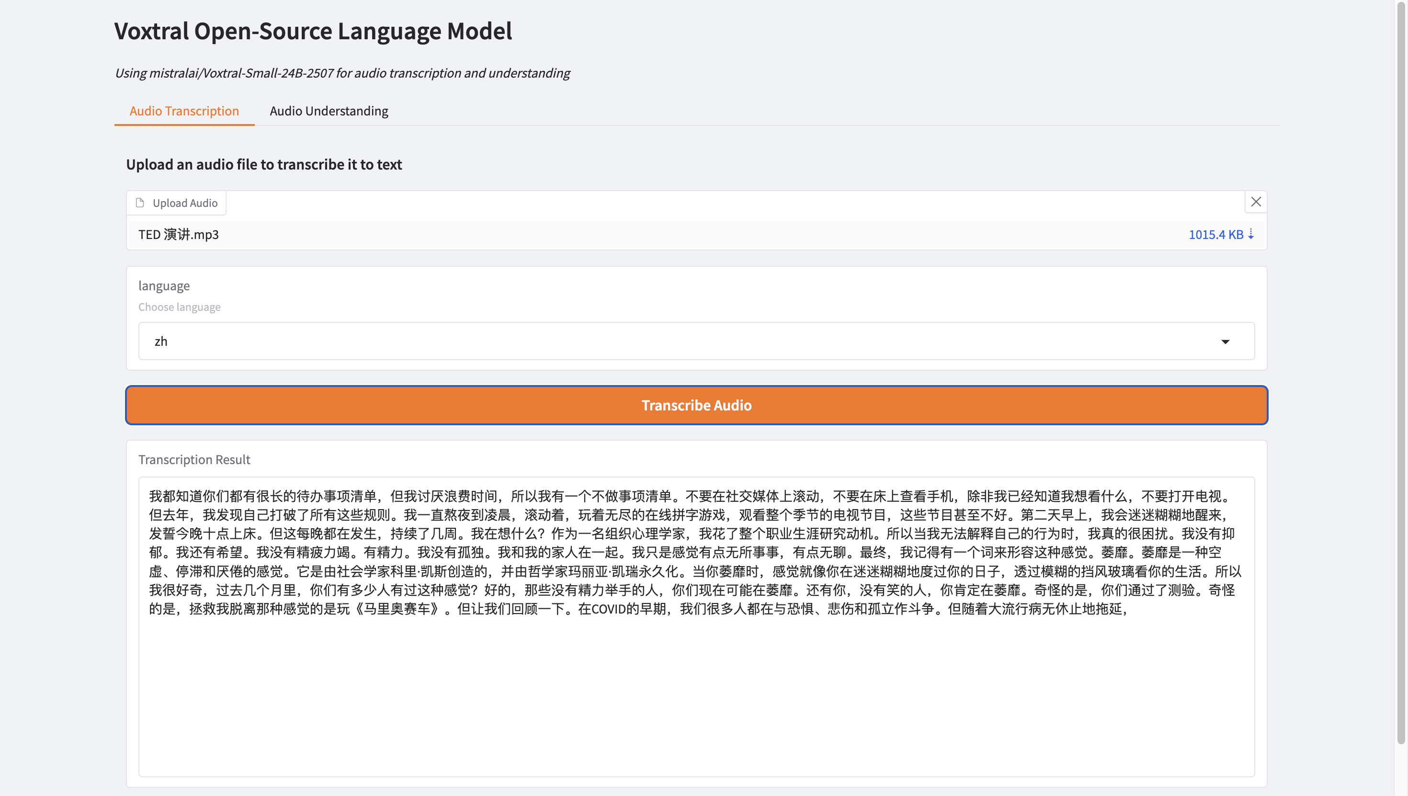
Task: Click the Voxtral Open-Source Language Model heading
Action: click(x=313, y=31)
